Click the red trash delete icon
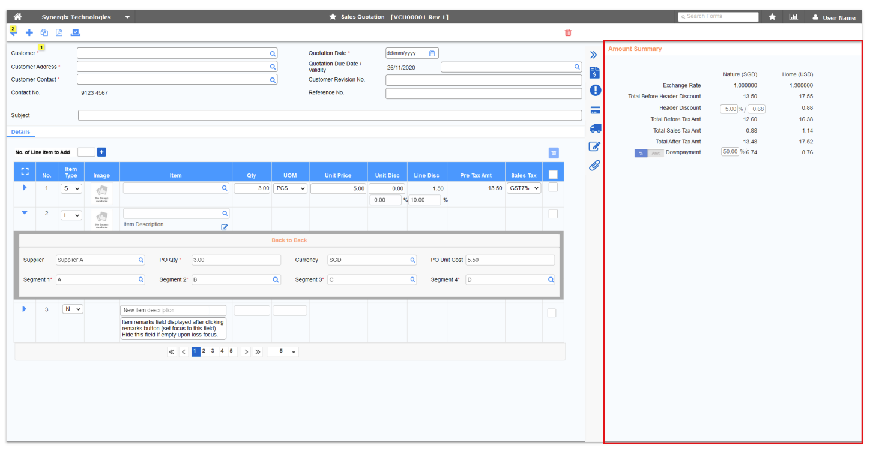Screen dimensions: 870x454 click(x=567, y=33)
